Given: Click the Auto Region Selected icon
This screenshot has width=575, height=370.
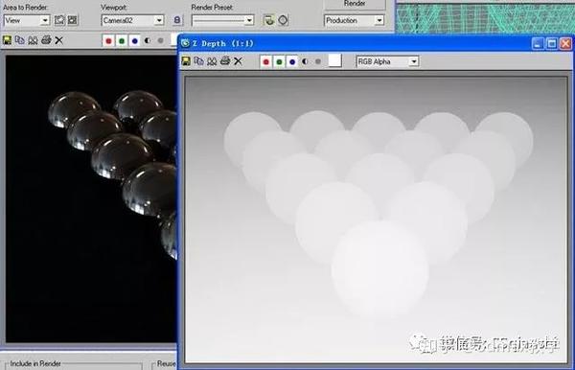Looking at the screenshot, I should (x=73, y=20).
